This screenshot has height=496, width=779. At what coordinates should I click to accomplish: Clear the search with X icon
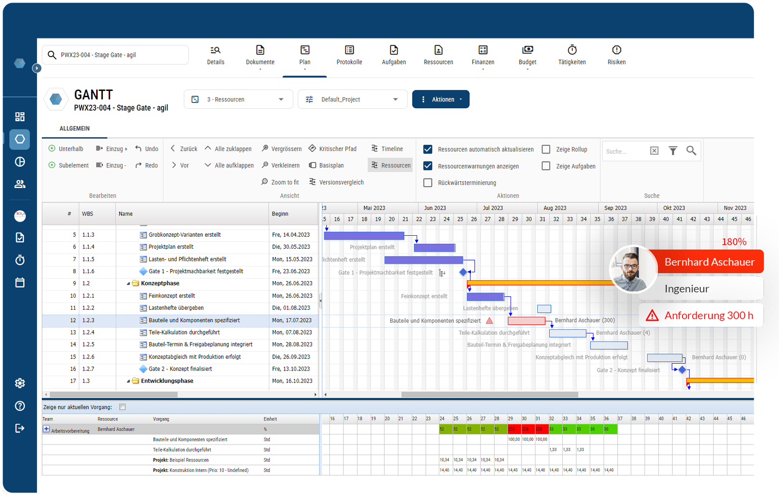click(654, 151)
